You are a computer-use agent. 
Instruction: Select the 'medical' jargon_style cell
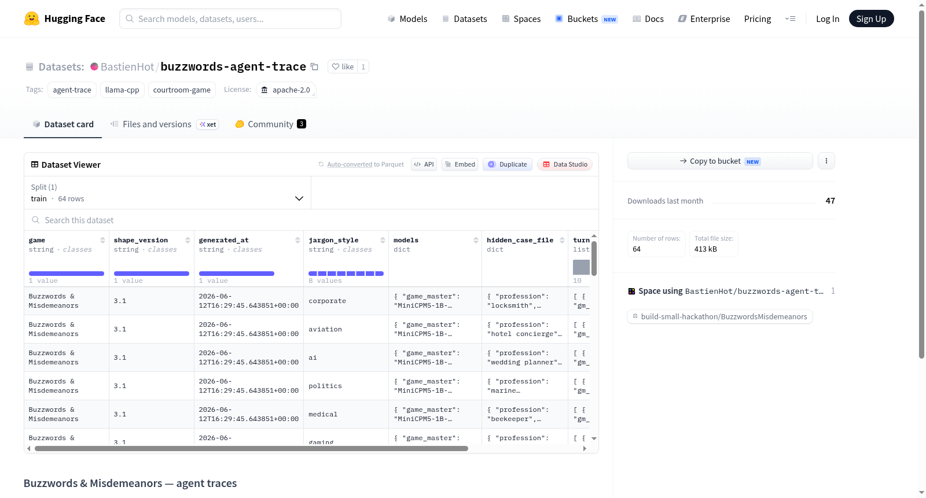pyautogui.click(x=346, y=414)
